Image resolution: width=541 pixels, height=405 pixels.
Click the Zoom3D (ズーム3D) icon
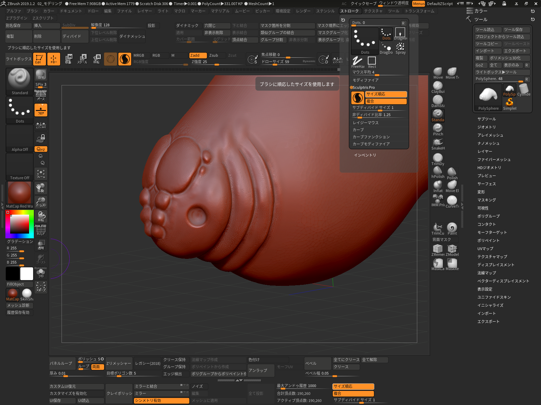(41, 202)
